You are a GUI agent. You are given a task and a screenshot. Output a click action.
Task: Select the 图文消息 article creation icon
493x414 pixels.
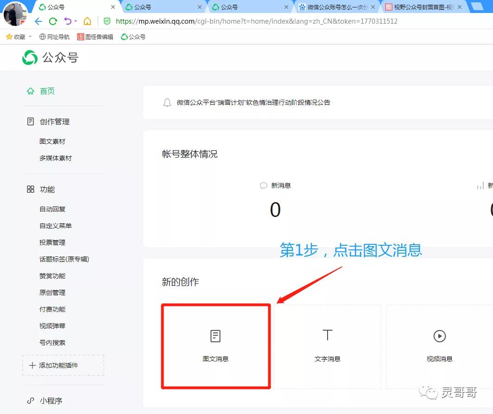pyautogui.click(x=215, y=335)
